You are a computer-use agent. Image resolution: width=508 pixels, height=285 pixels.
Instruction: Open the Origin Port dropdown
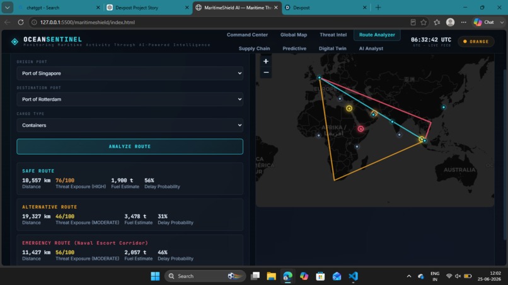[x=130, y=74]
